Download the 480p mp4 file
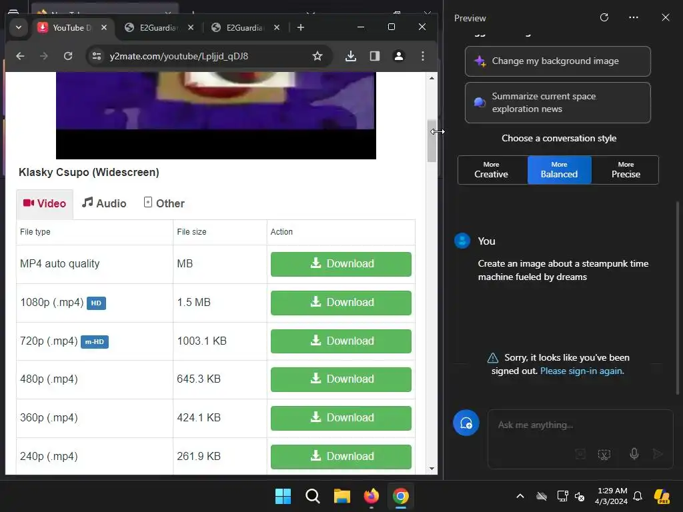 point(341,379)
